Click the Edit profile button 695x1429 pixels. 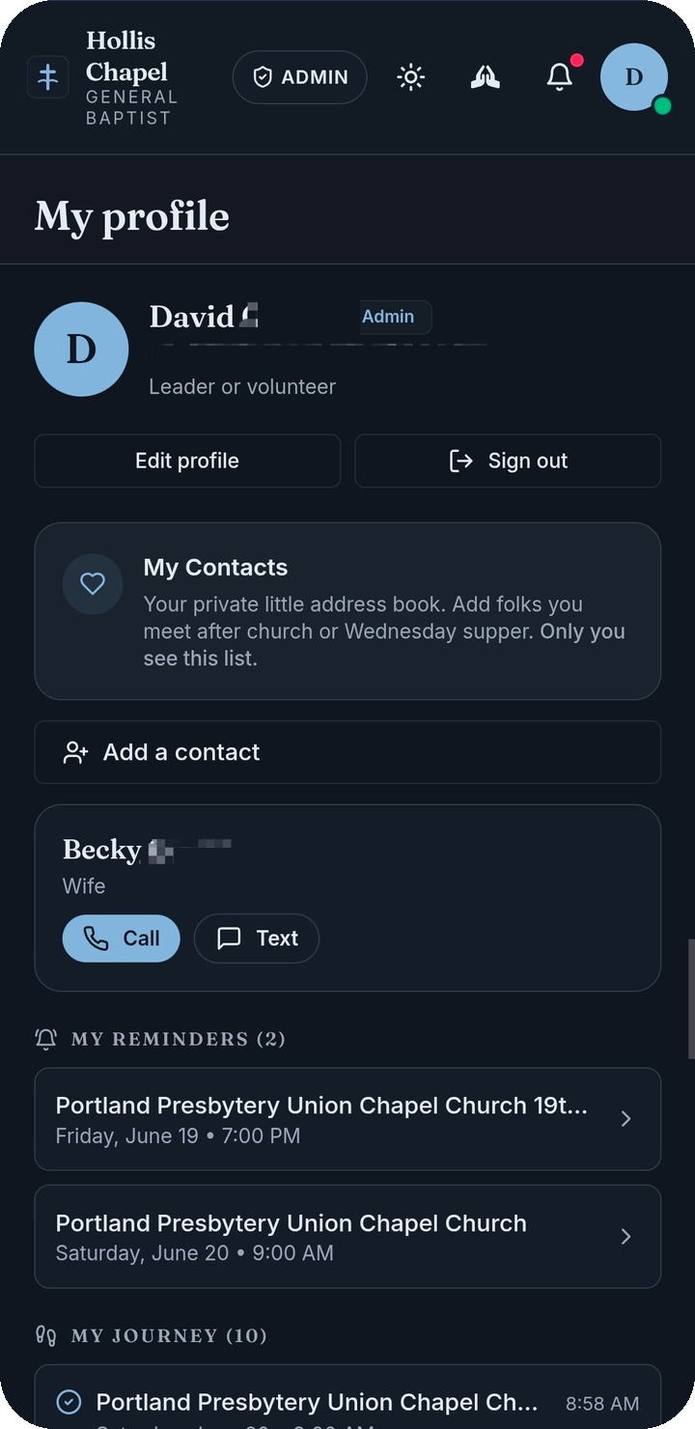point(187,461)
